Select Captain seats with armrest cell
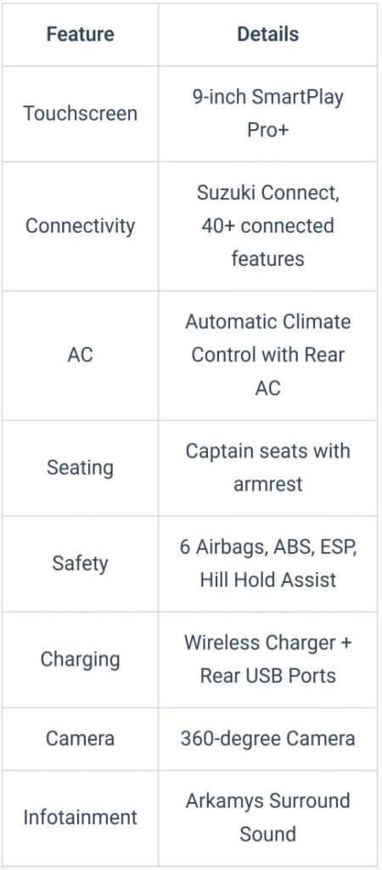Viewport: 382px width, 870px height. click(x=267, y=468)
